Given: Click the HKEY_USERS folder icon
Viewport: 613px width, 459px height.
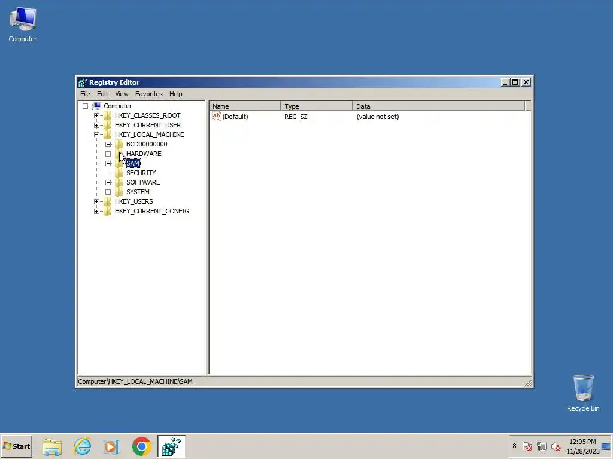Looking at the screenshot, I should [108, 201].
